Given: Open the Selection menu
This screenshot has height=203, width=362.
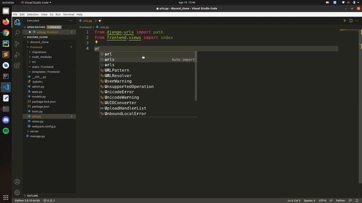Looking at the screenshot, I should (x=33, y=14).
